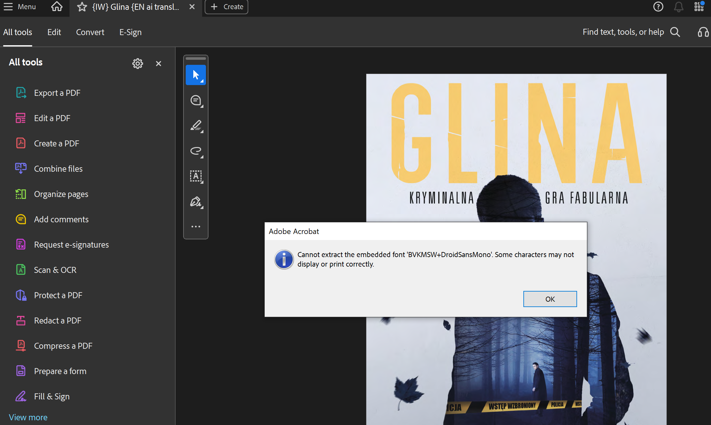Open the quick toolbar more options
711x425 pixels.
(196, 226)
